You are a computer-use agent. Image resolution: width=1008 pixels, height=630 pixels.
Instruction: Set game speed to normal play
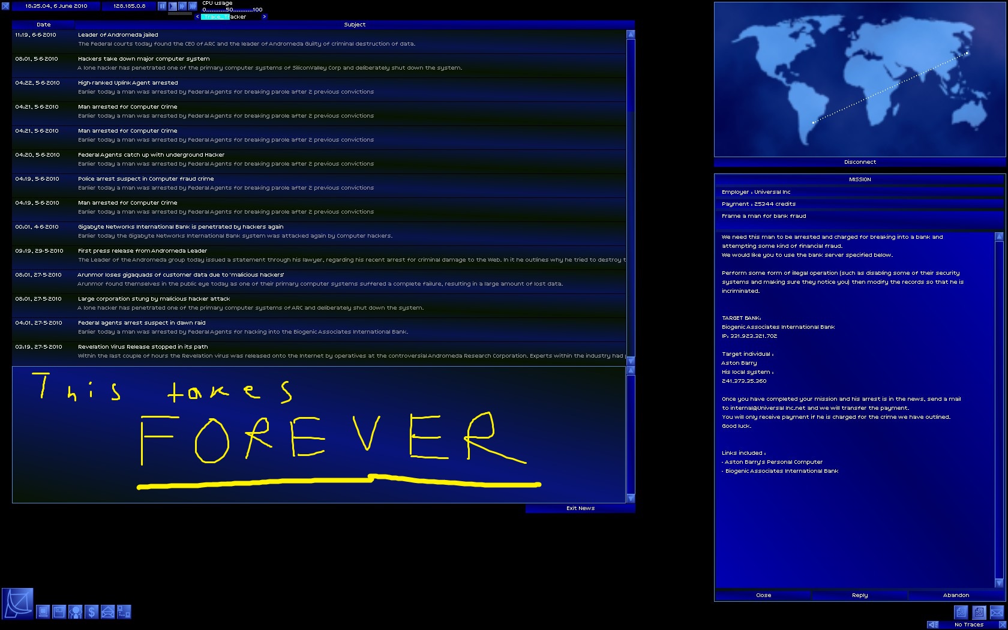click(x=172, y=6)
